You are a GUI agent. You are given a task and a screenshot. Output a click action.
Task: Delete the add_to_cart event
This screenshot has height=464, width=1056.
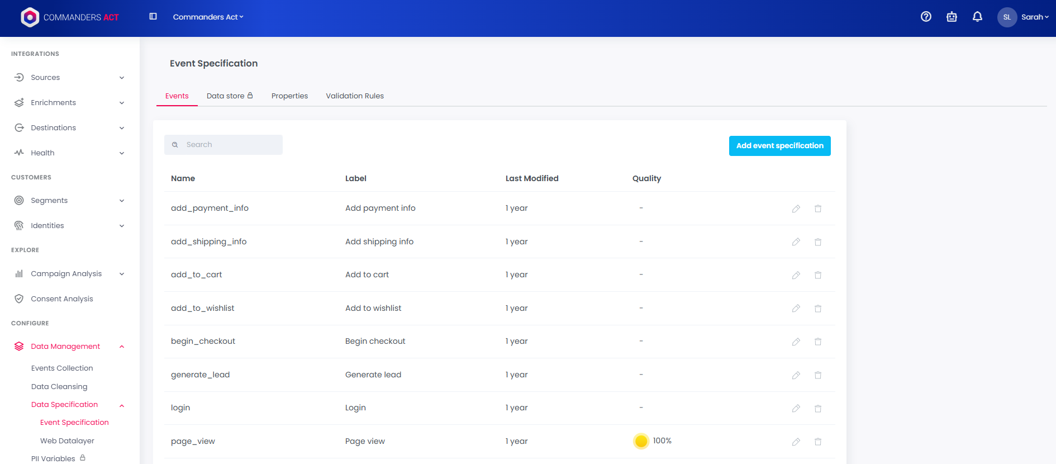818,275
